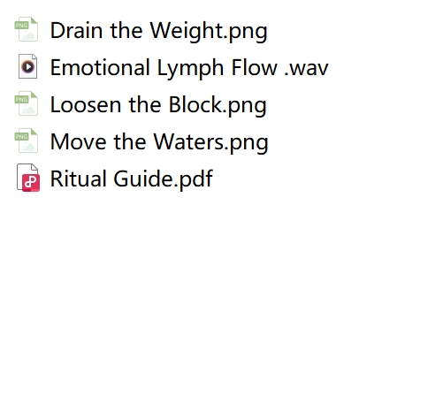Click the PNG icon beside Move the Waters
Viewport: 443px width, 418px height.
click(27, 141)
